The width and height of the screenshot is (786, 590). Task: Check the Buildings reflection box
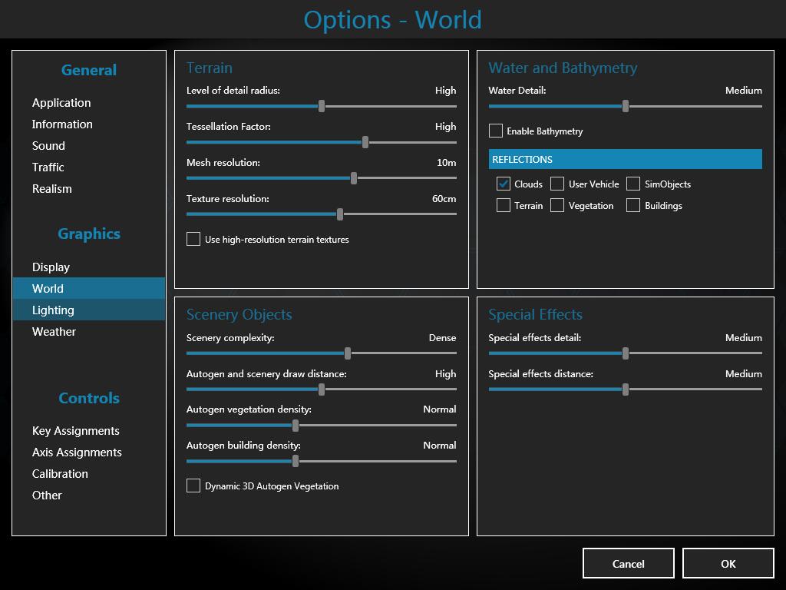pos(633,205)
